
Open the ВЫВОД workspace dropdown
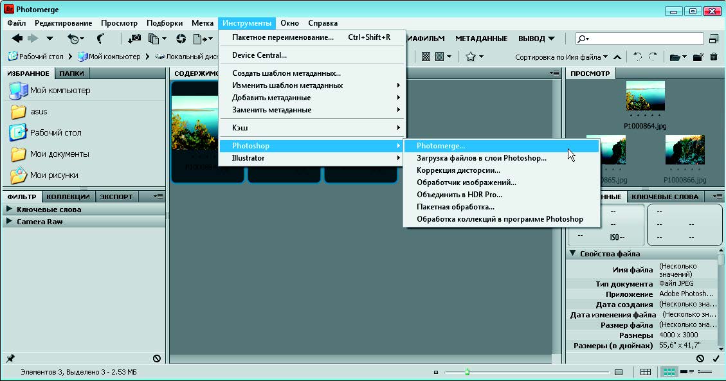536,39
